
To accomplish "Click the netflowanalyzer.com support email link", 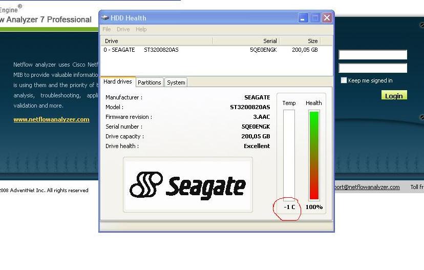I will 367,187.
